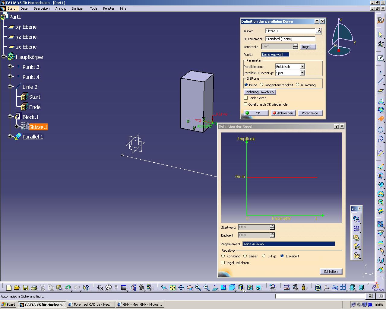386x309 pixels.
Task: Click the Update All spiral icon
Action: coord(318,288)
